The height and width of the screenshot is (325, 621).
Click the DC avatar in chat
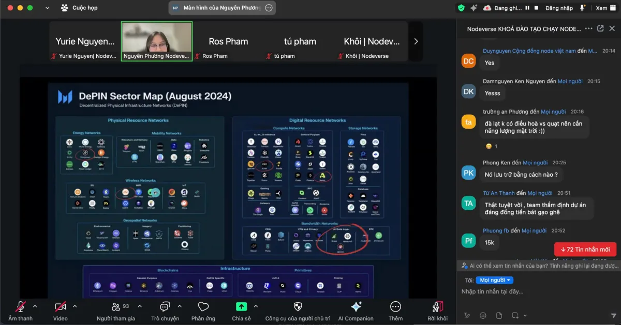pos(468,61)
